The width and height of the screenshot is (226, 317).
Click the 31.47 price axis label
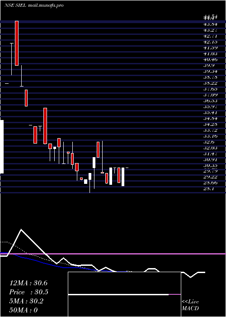pyautogui.click(x=210, y=154)
